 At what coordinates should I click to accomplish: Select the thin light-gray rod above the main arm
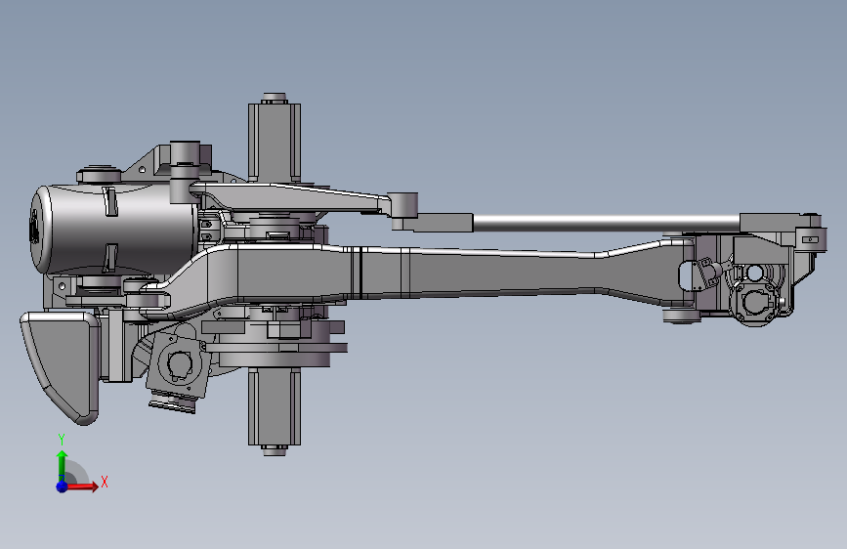point(606,223)
